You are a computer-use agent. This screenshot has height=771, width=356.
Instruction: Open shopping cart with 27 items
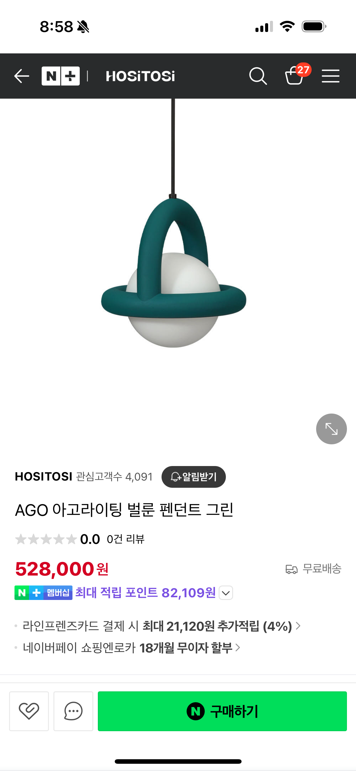coord(297,75)
